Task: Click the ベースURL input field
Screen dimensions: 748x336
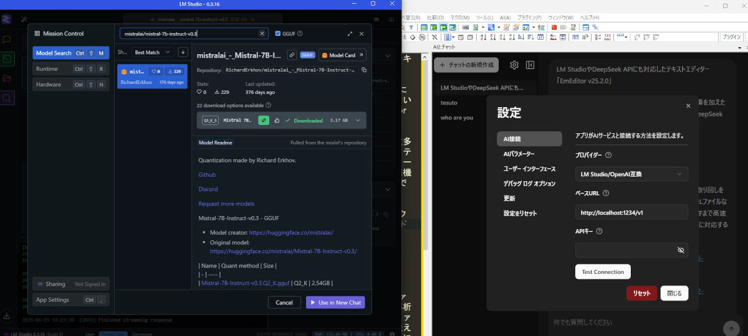Action: pos(631,212)
